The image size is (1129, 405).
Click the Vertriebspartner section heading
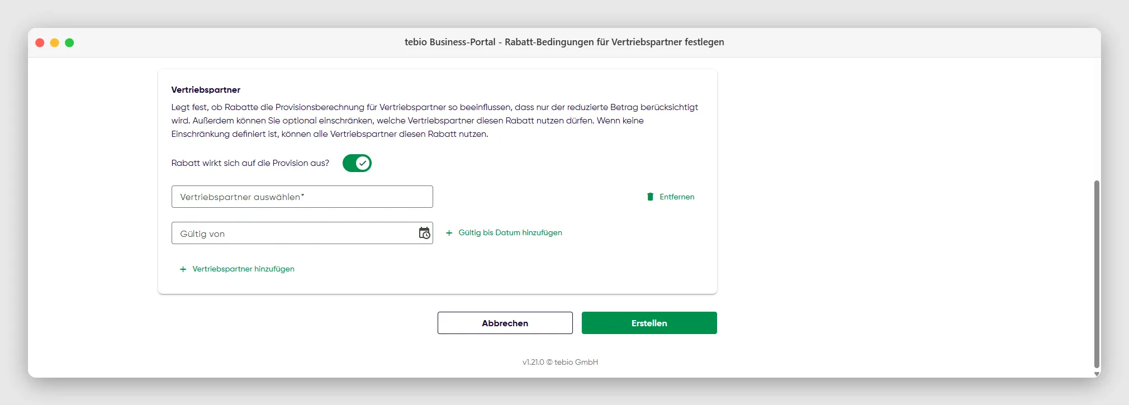pos(206,90)
